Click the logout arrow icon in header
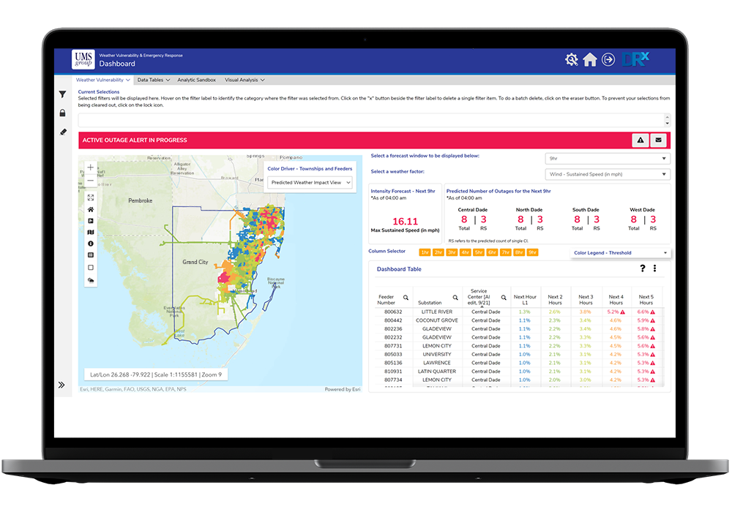The image size is (732, 512). click(x=608, y=60)
